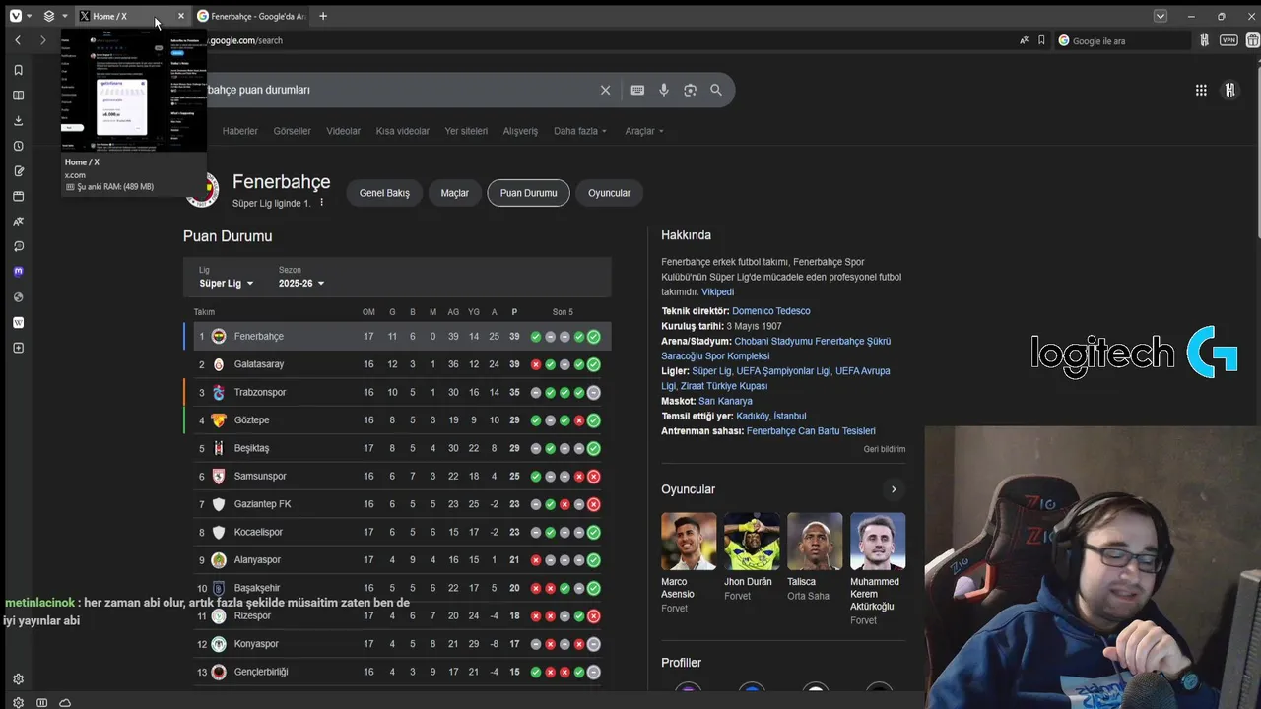1261x709 pixels.
Task: Switch to Fenerbahçe Google search tab
Action: click(x=251, y=16)
